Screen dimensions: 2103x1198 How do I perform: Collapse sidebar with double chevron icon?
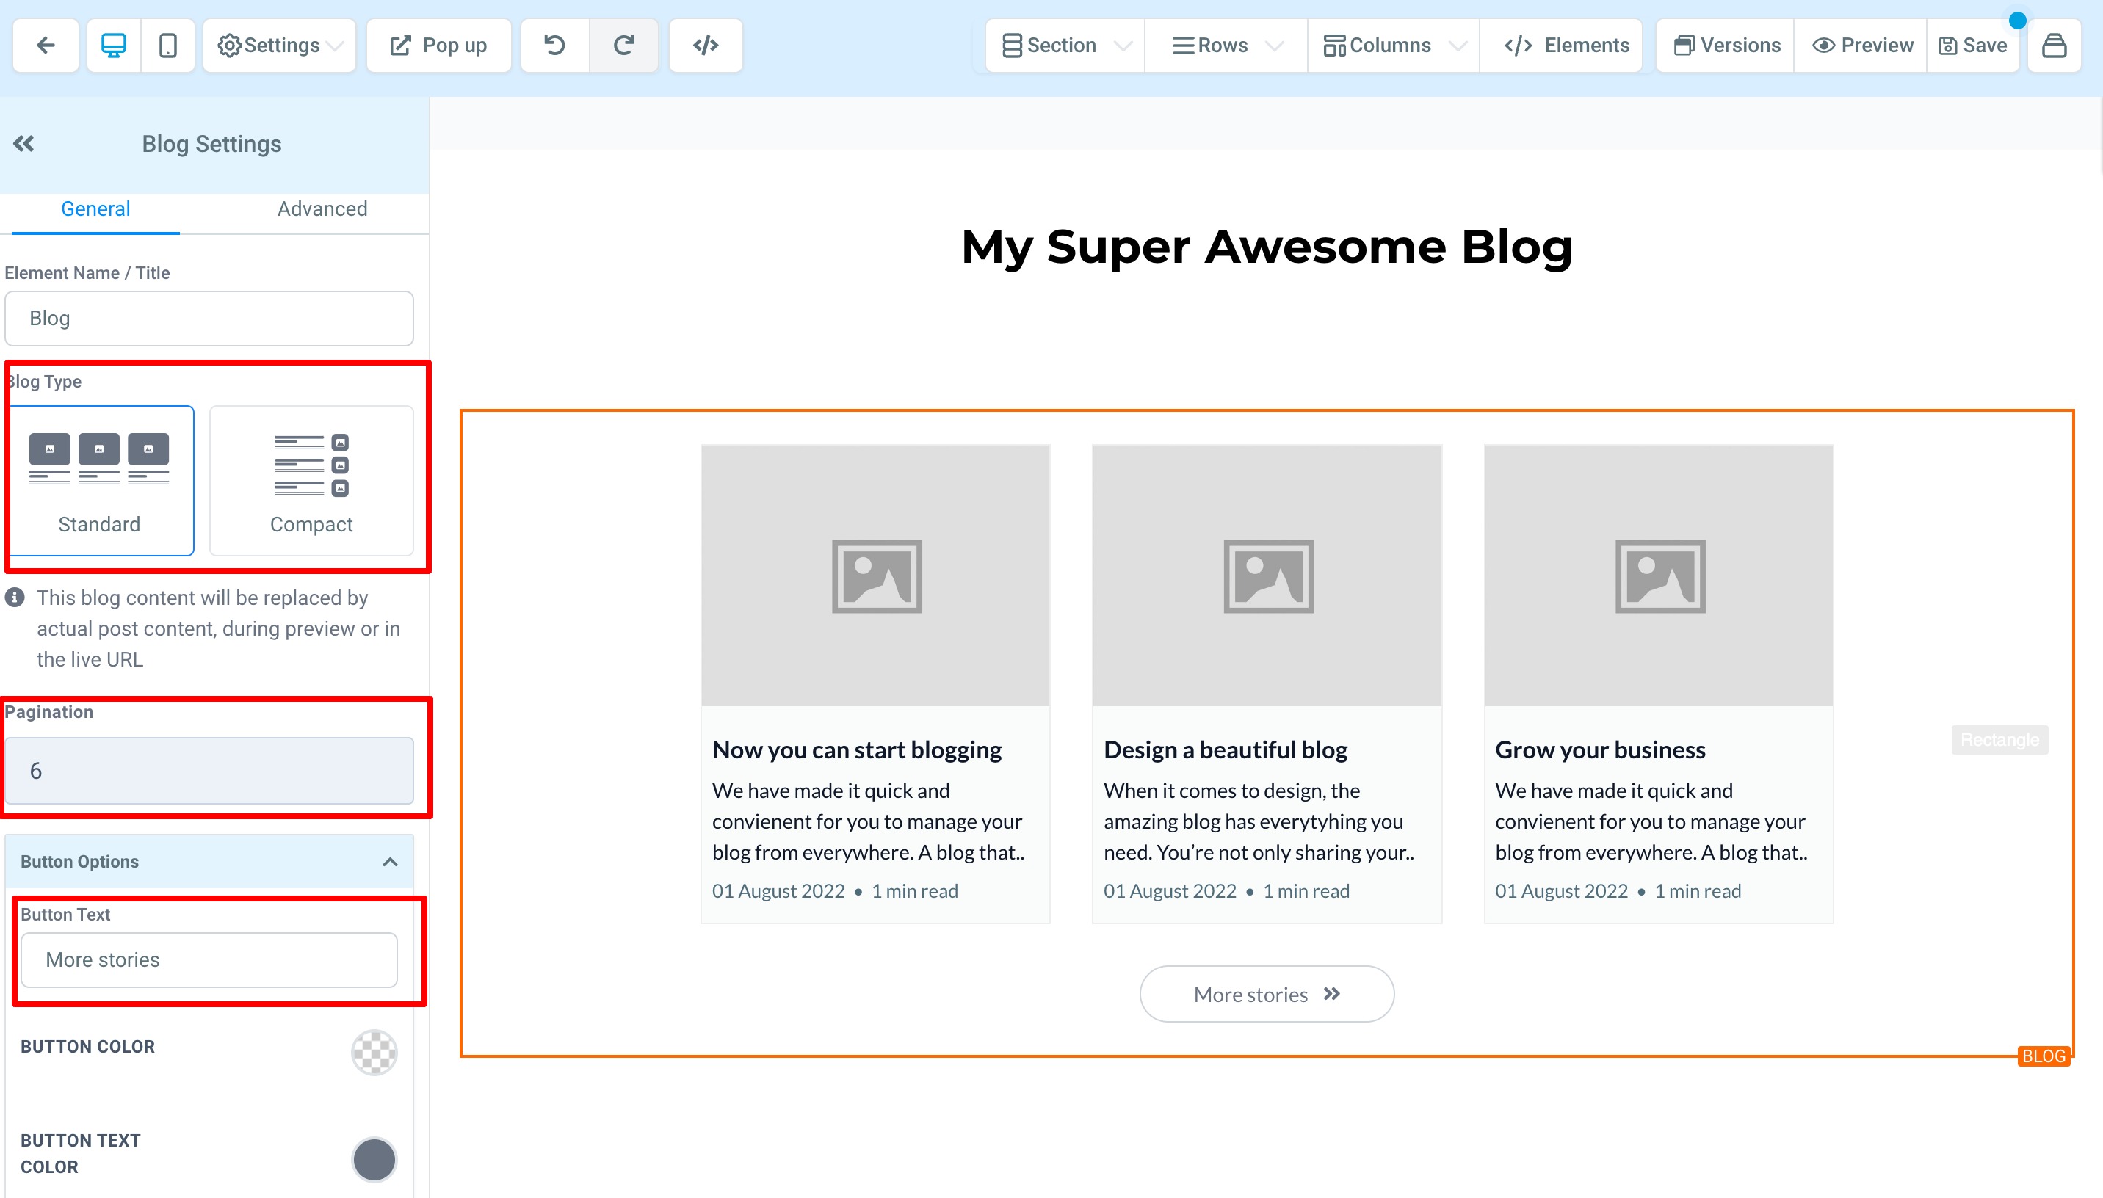(x=23, y=144)
